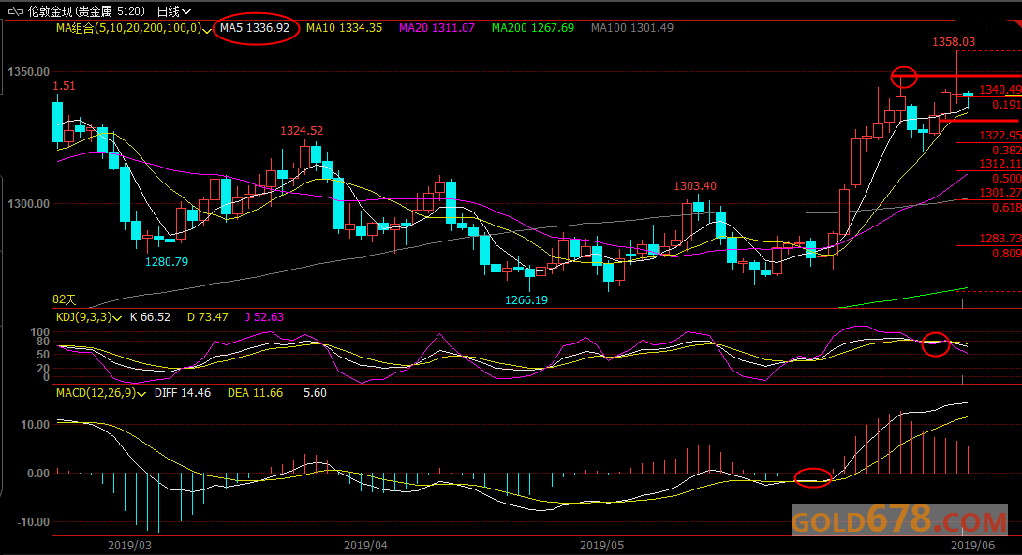Click the link icon beside 伦敦金现
The height and width of the screenshot is (555, 1022).
pyautogui.click(x=16, y=12)
